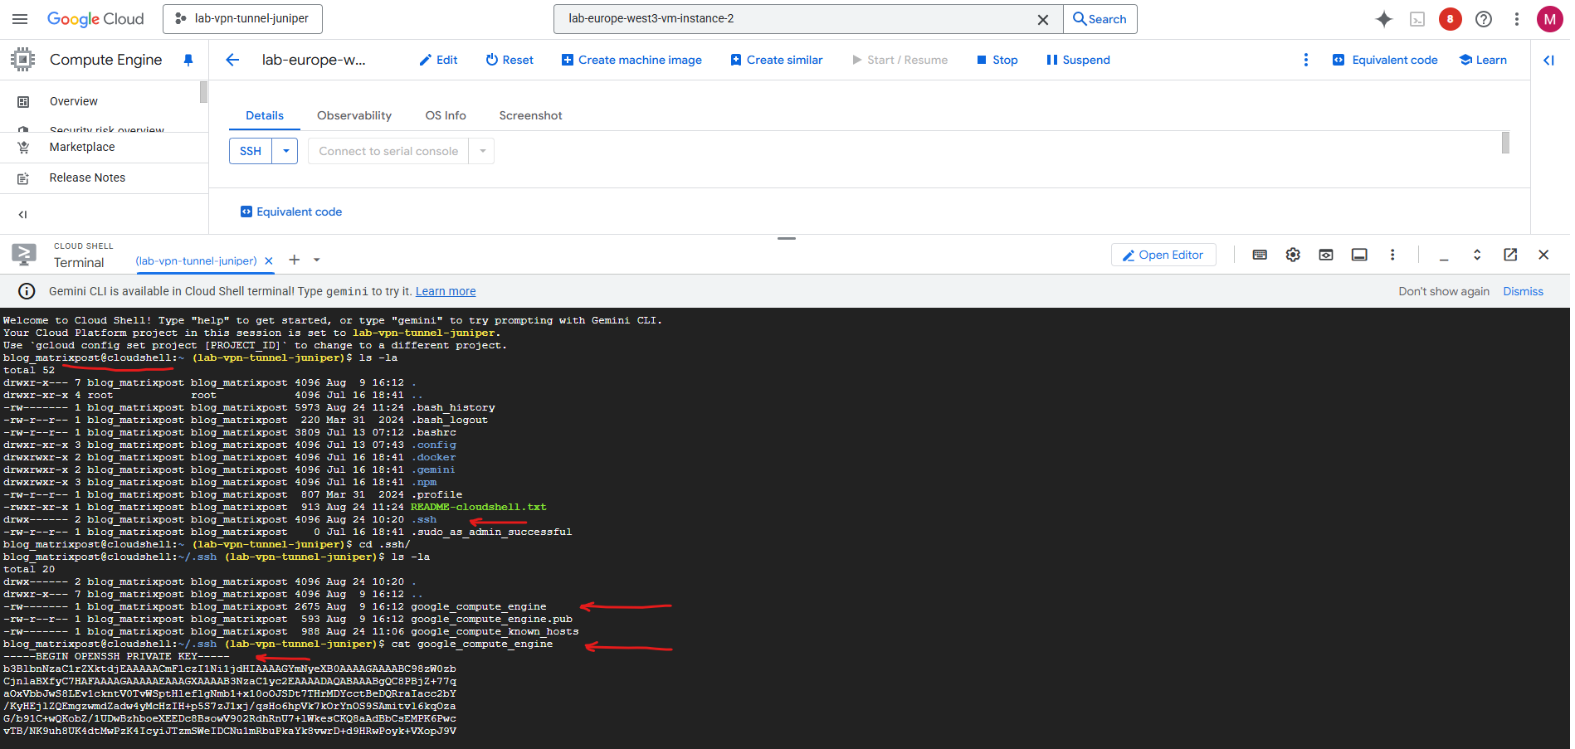Viewport: 1575px width, 749px height.
Task: Add a new terminal tab with plus
Action: (294, 260)
